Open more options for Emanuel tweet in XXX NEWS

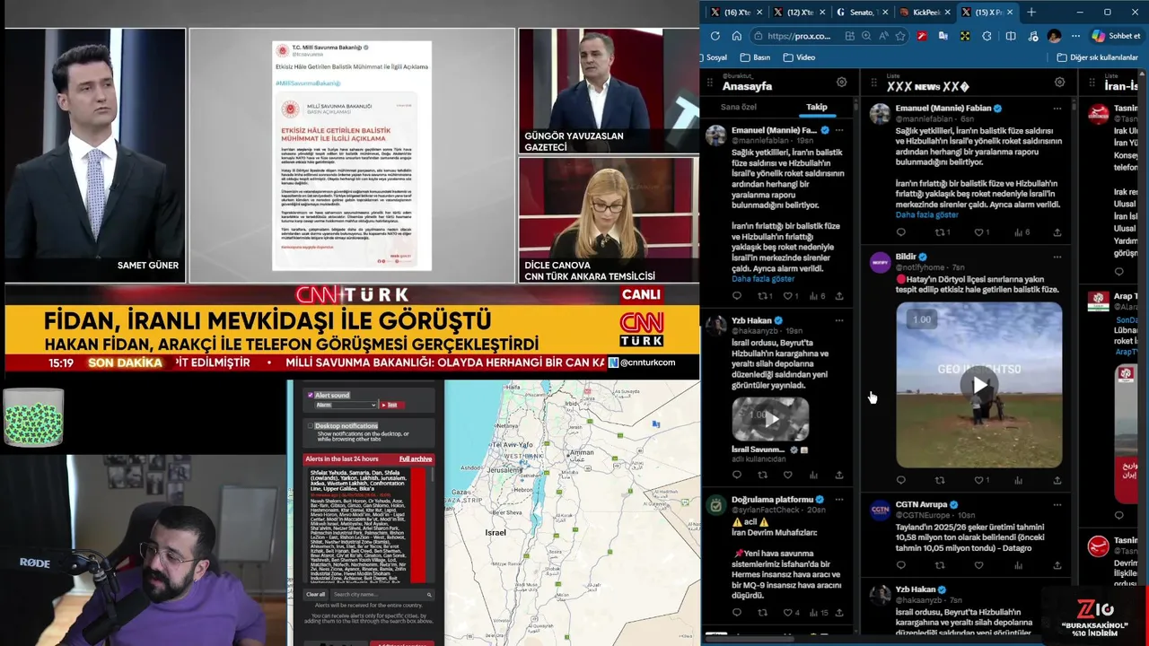point(1057,108)
